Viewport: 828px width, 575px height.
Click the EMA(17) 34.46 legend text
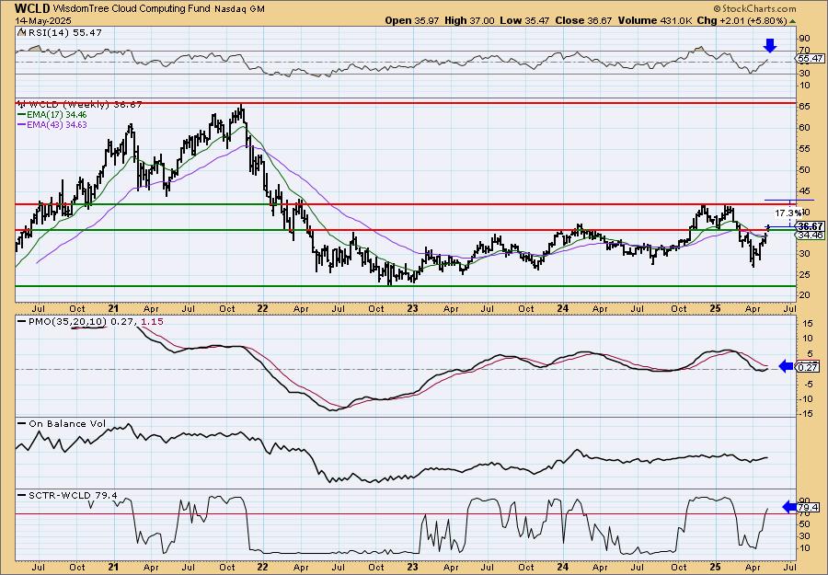pyautogui.click(x=57, y=115)
